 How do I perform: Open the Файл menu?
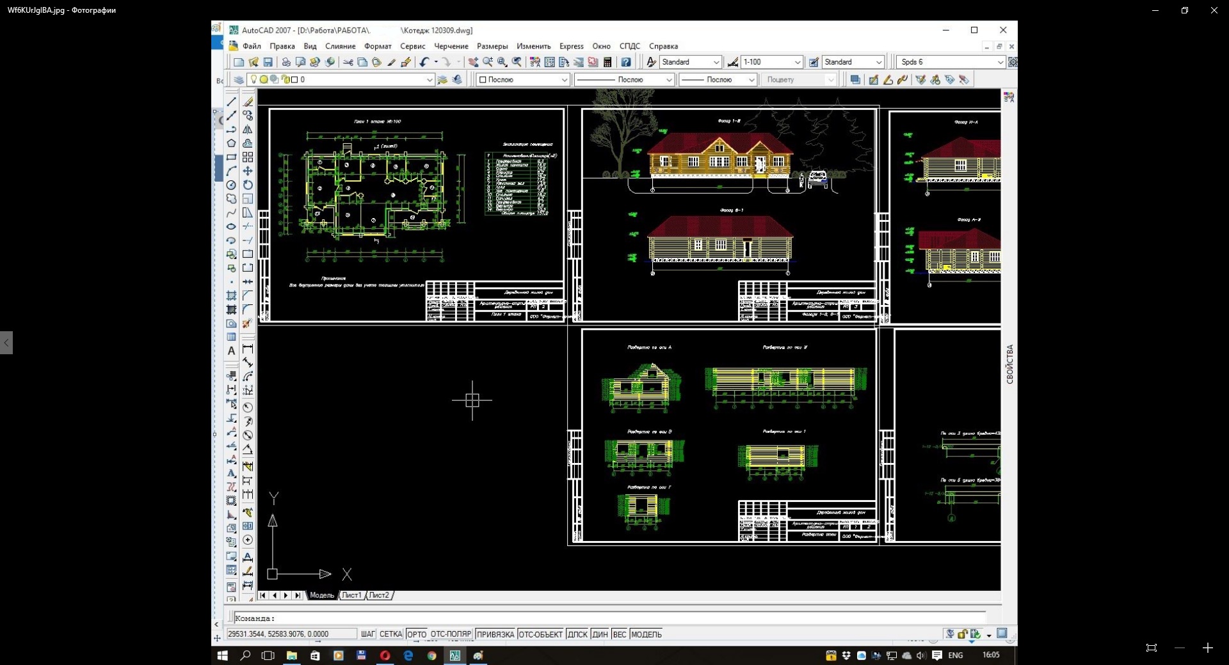[252, 46]
